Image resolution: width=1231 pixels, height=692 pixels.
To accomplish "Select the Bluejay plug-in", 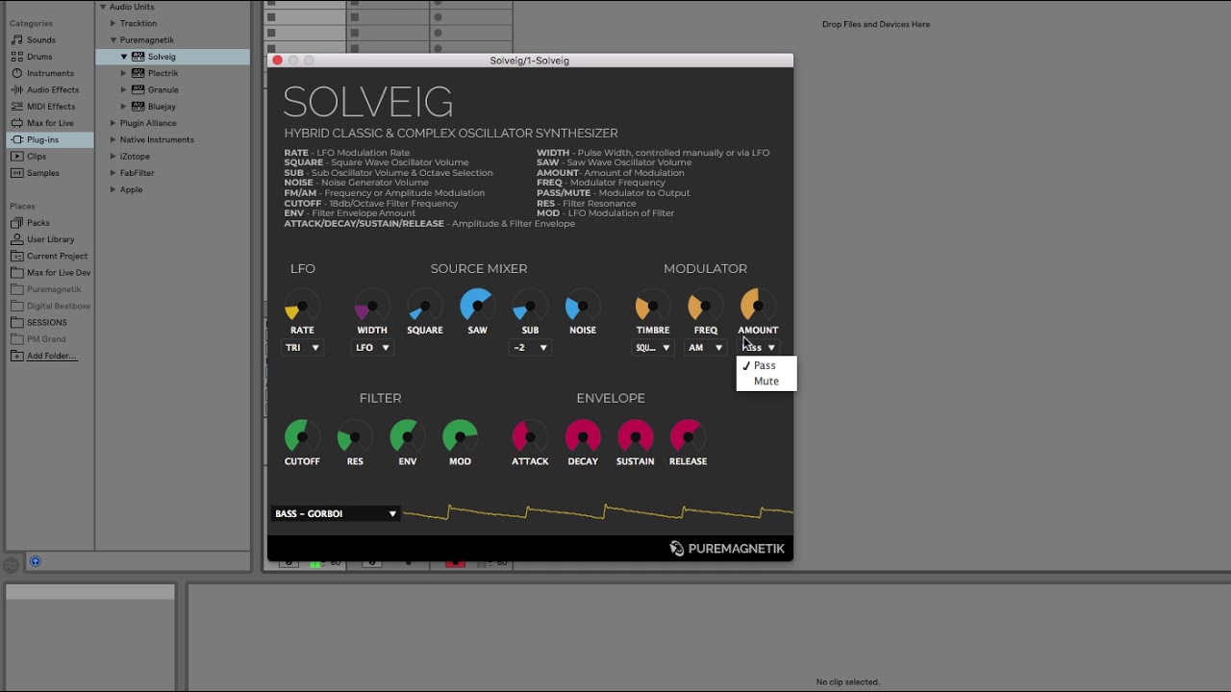I will click(162, 107).
